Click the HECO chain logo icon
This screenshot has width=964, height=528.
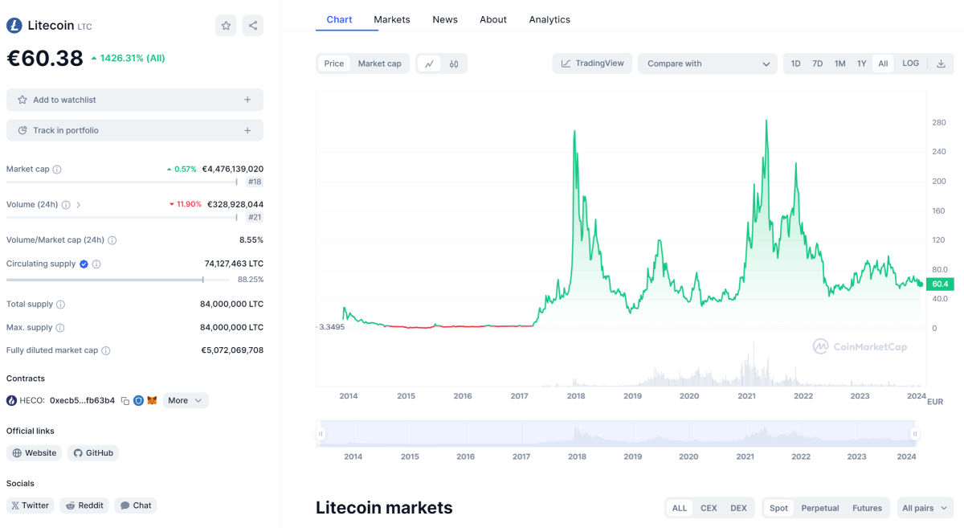pyautogui.click(x=12, y=400)
